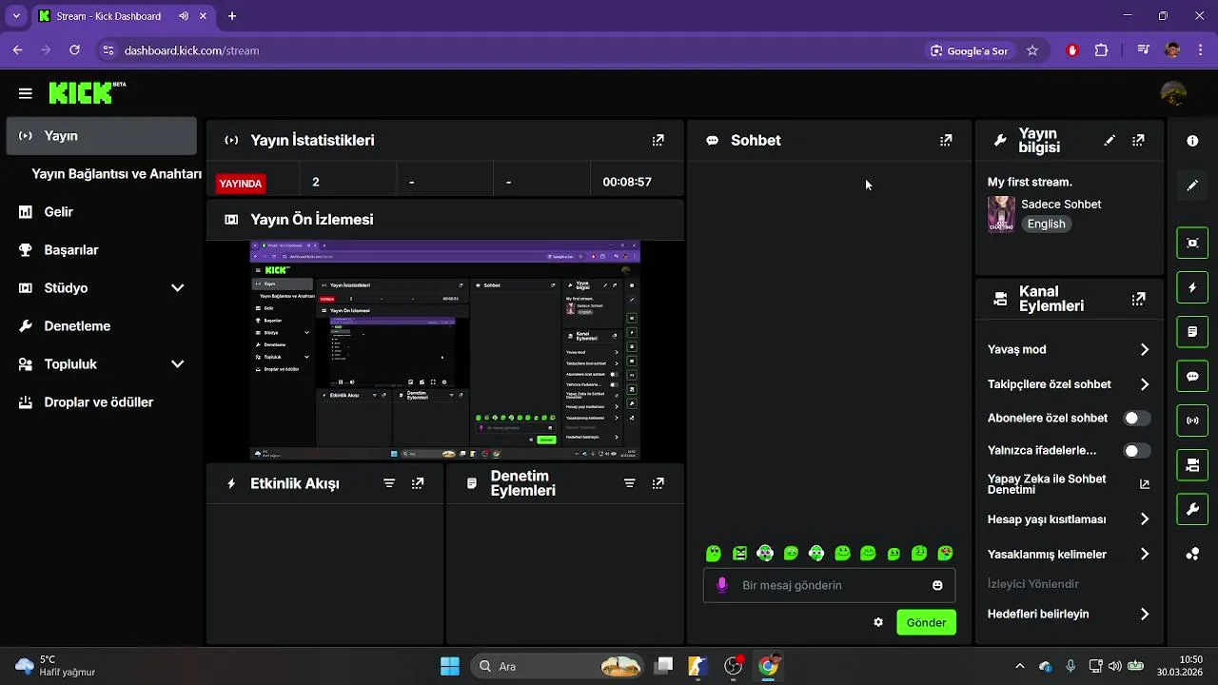The width and height of the screenshot is (1218, 685).
Task: Open filter icon in Denetim Eylemleri panel
Action: pos(629,483)
